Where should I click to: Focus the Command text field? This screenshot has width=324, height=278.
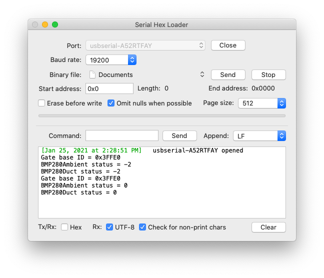(122, 135)
